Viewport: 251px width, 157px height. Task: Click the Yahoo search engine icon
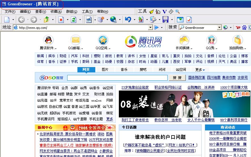point(238,28)
